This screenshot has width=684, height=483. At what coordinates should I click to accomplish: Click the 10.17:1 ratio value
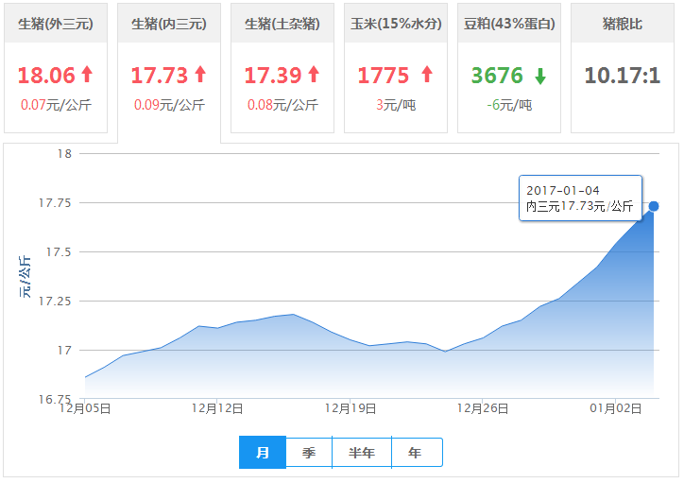pos(623,75)
